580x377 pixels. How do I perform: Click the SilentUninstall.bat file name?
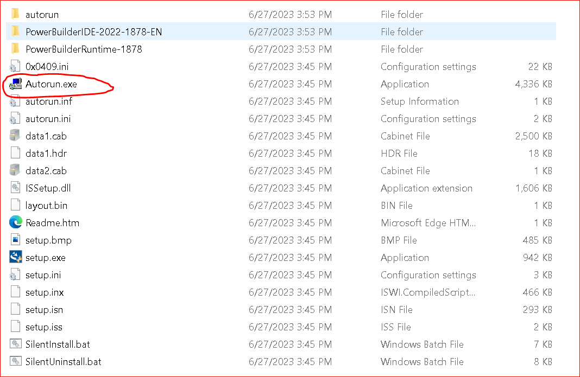(64, 362)
